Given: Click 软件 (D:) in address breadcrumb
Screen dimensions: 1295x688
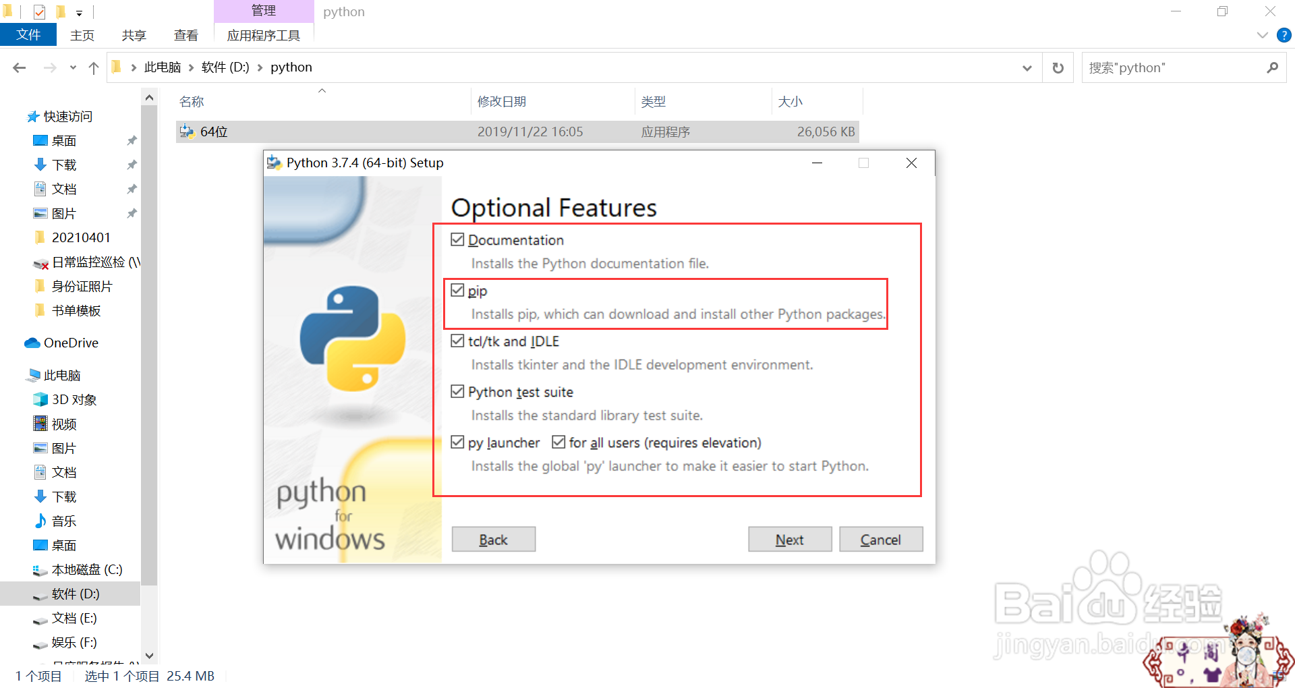Looking at the screenshot, I should point(225,67).
